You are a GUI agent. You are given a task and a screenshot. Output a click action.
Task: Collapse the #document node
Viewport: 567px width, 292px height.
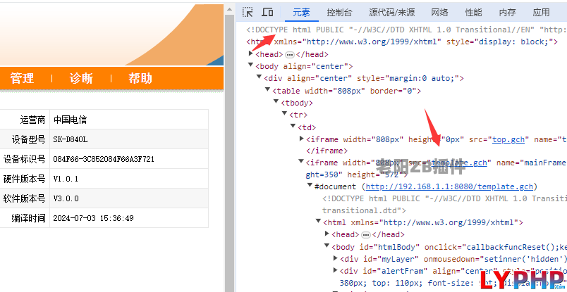(x=310, y=186)
